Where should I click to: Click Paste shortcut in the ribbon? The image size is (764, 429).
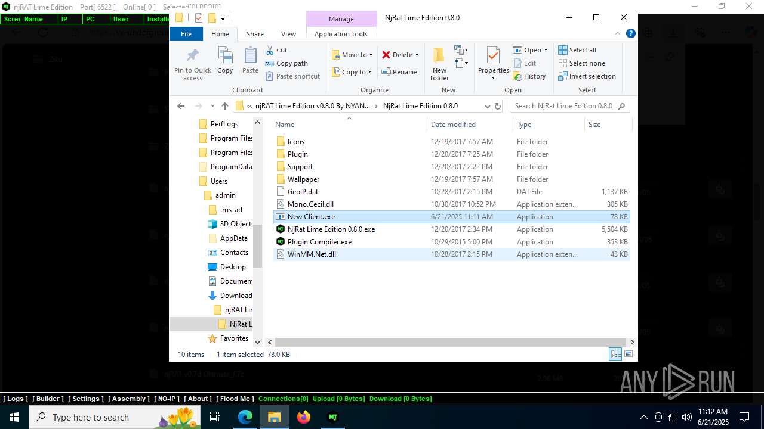click(292, 76)
